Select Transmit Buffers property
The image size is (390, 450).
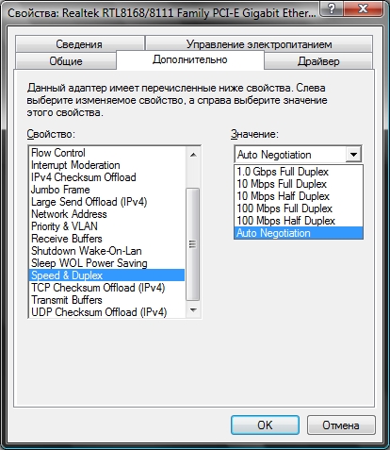coord(106,300)
